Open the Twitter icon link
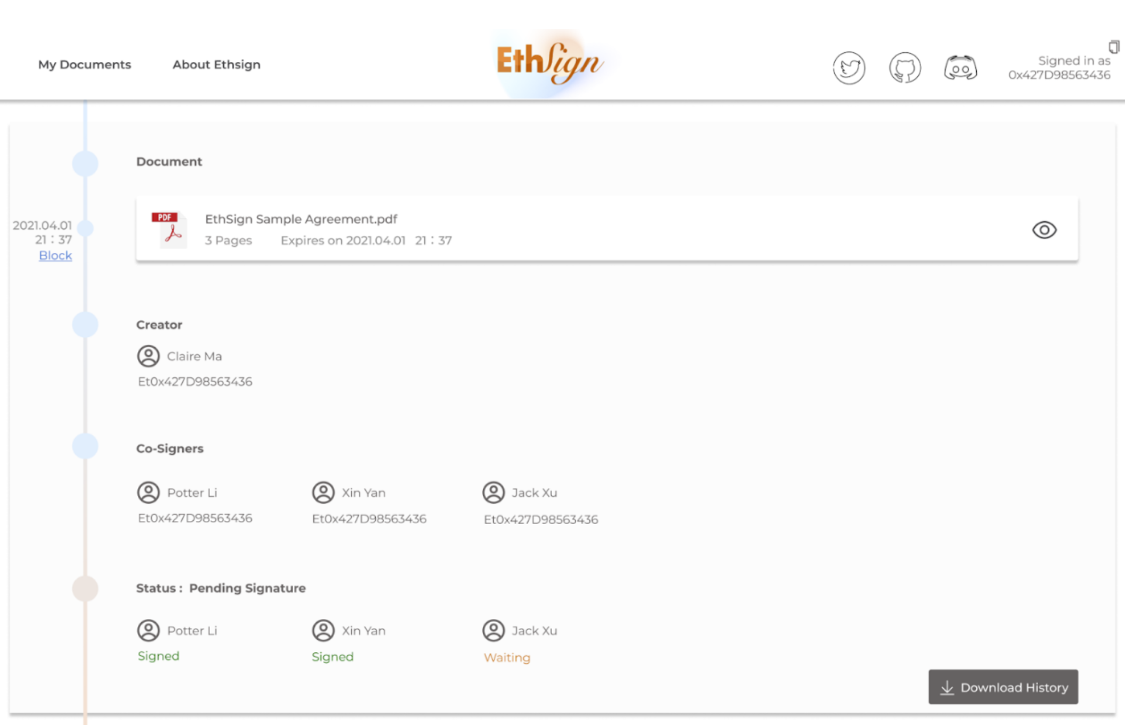The width and height of the screenshot is (1125, 725). point(849,68)
